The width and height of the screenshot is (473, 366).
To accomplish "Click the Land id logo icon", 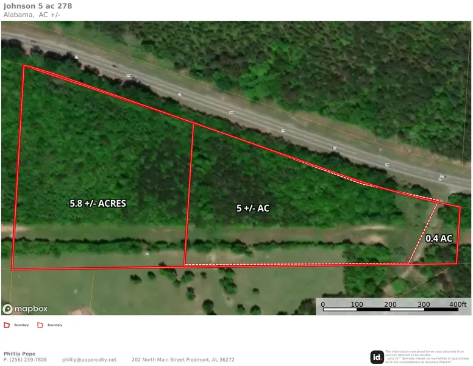I will point(377,357).
